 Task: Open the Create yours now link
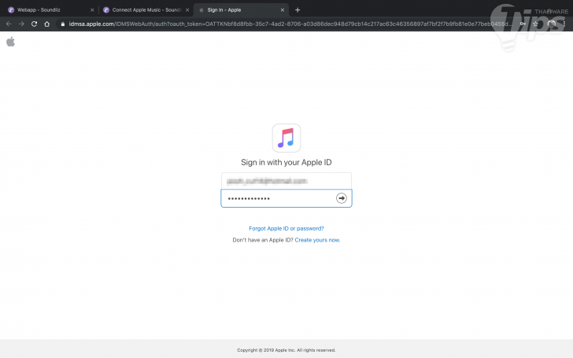click(317, 240)
